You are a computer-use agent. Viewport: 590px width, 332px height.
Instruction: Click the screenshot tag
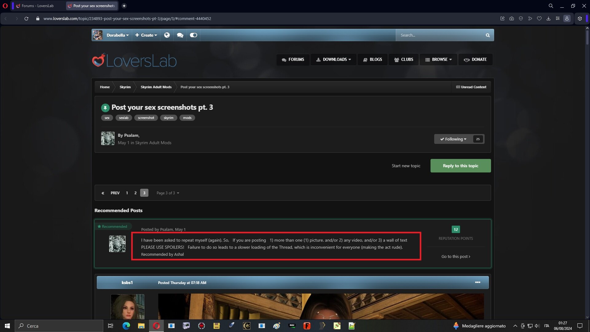(146, 118)
